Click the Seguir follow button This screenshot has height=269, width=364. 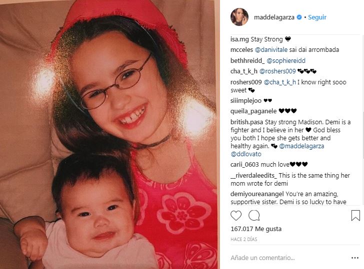pyautogui.click(x=317, y=17)
